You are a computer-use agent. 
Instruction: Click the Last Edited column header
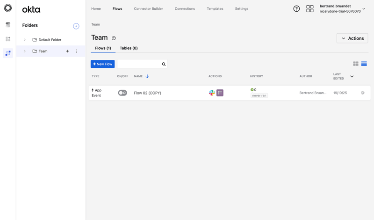click(338, 76)
